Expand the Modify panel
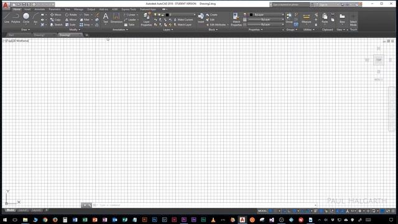This screenshot has width=398, height=224. point(75,30)
